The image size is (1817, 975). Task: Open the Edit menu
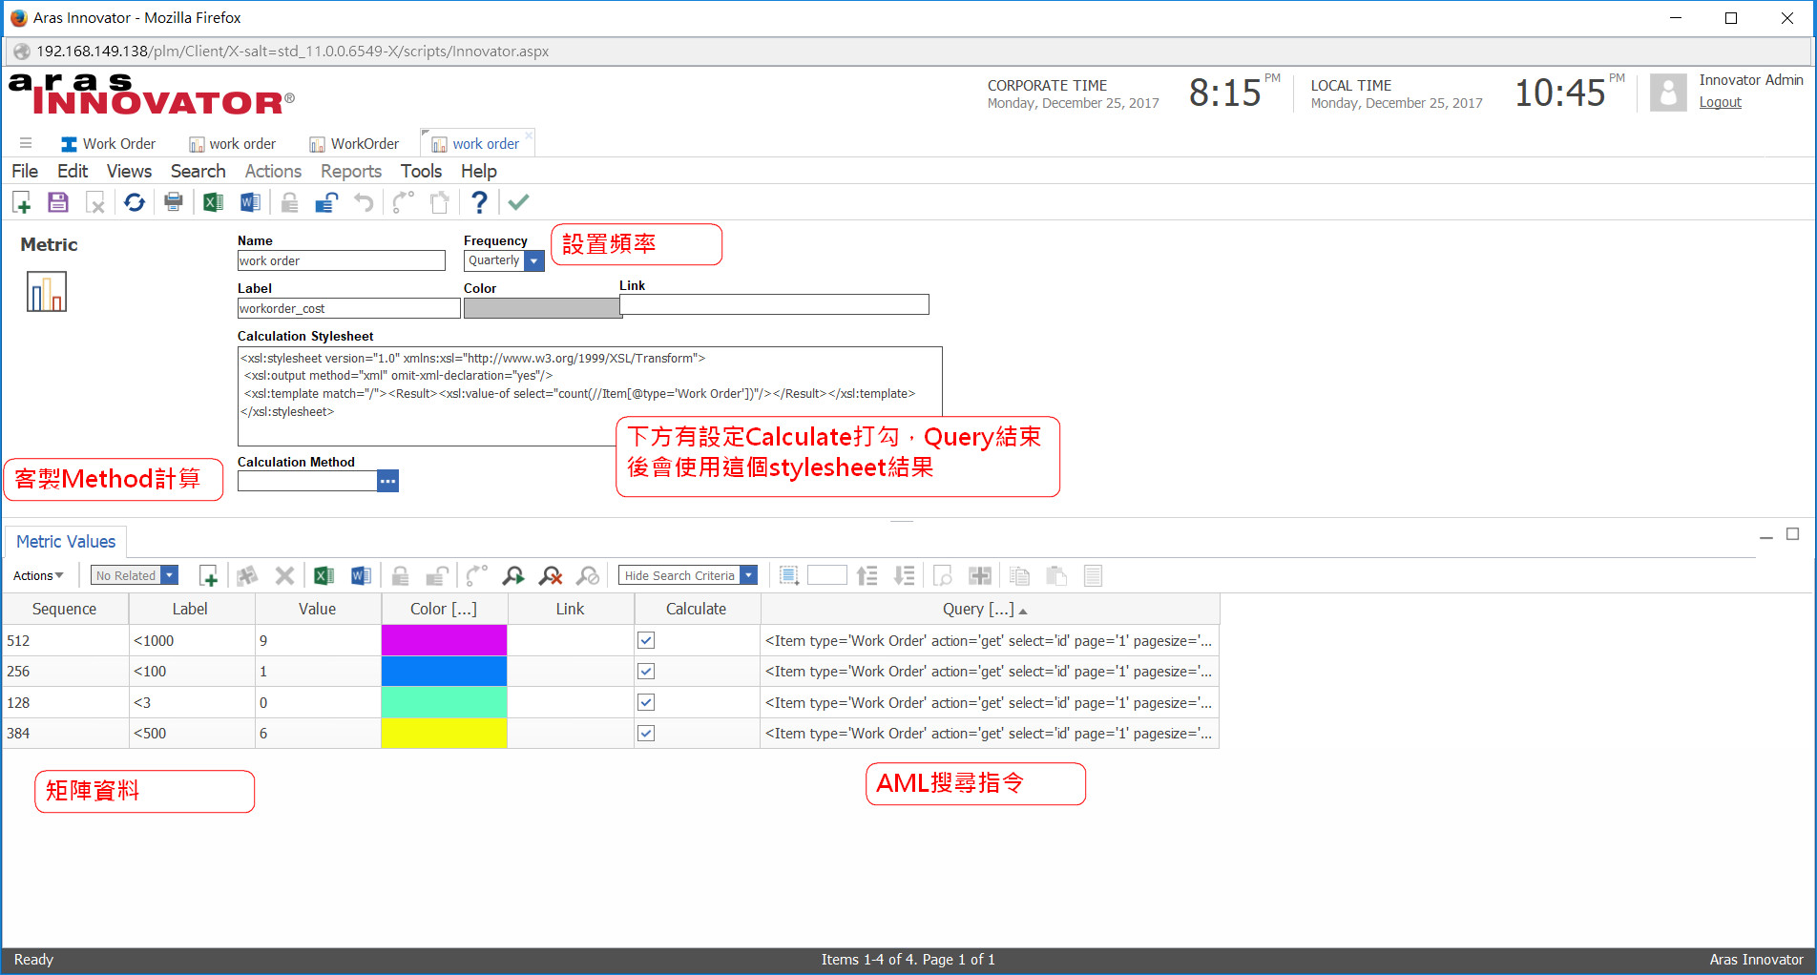(73, 171)
